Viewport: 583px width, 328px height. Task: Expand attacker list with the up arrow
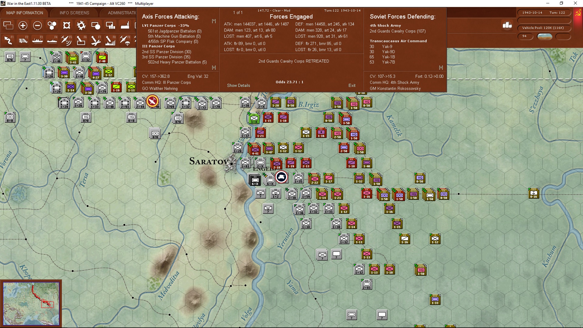click(x=214, y=21)
